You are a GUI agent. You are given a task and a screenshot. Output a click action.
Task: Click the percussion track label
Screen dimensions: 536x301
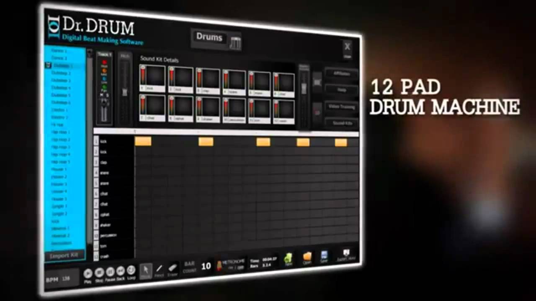click(x=108, y=235)
